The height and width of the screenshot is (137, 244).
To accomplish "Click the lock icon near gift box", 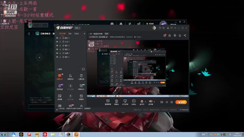I will click(x=170, y=35).
